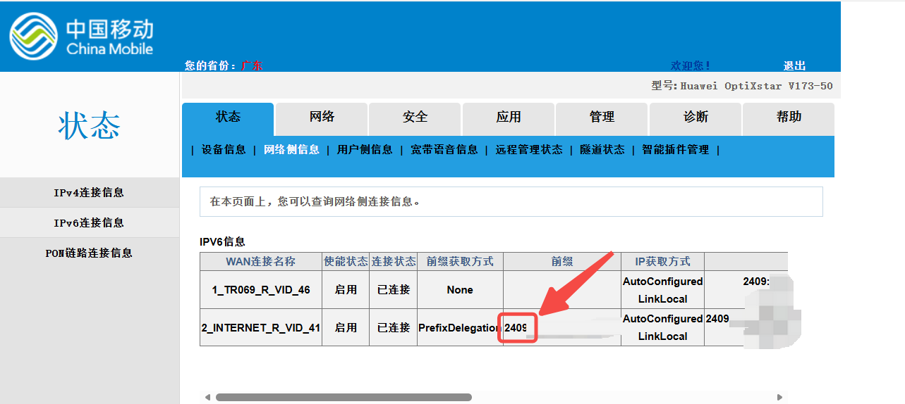Open the 安全 tab
The width and height of the screenshot is (905, 404).
pyautogui.click(x=415, y=118)
